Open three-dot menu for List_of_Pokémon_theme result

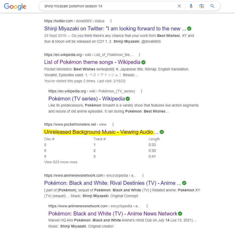tap(139, 55)
